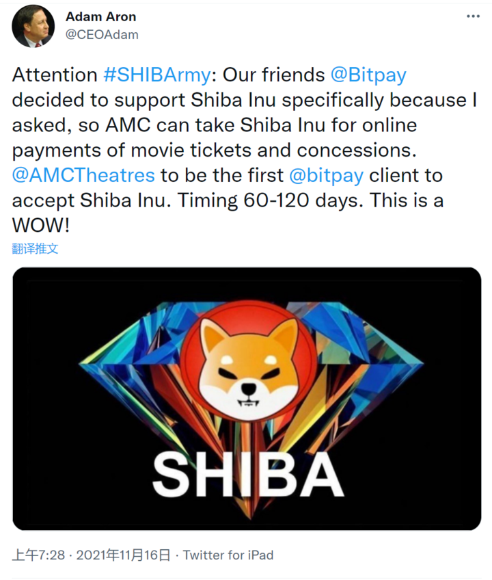
Task: Translate the tweet via 翻译推文
Action: click(36, 248)
